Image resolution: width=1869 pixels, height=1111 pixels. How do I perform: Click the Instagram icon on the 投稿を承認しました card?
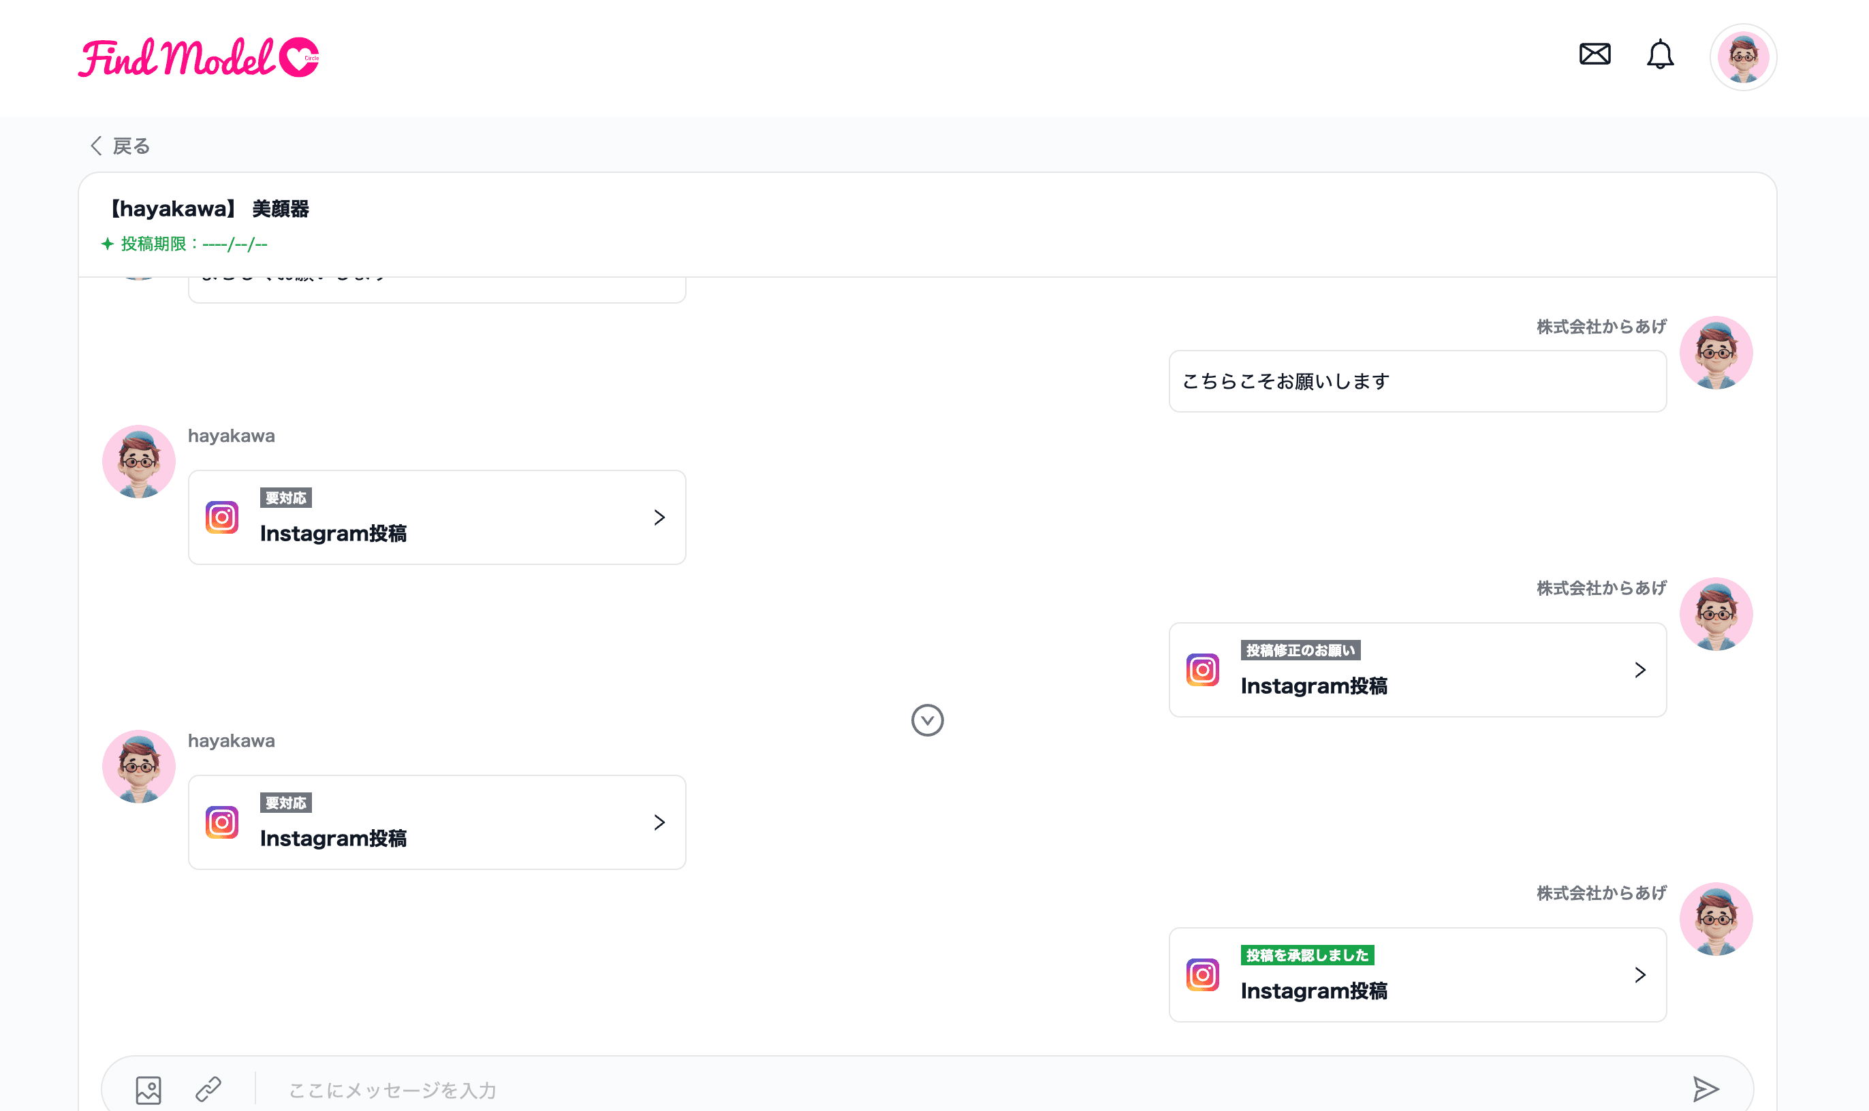pos(1202,975)
